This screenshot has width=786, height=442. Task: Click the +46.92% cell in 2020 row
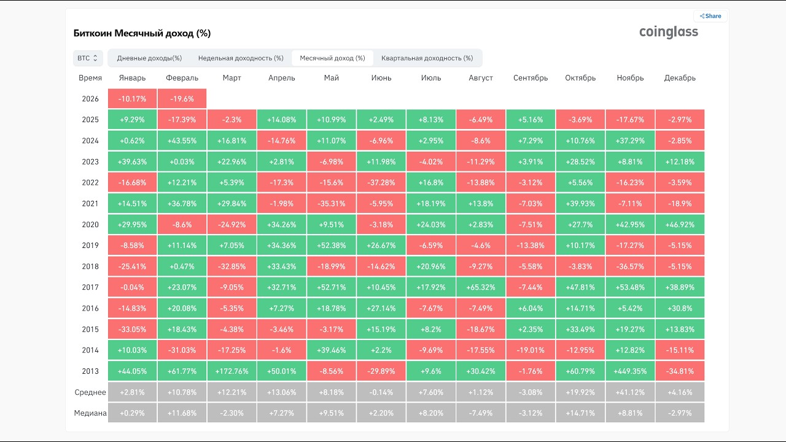(680, 225)
